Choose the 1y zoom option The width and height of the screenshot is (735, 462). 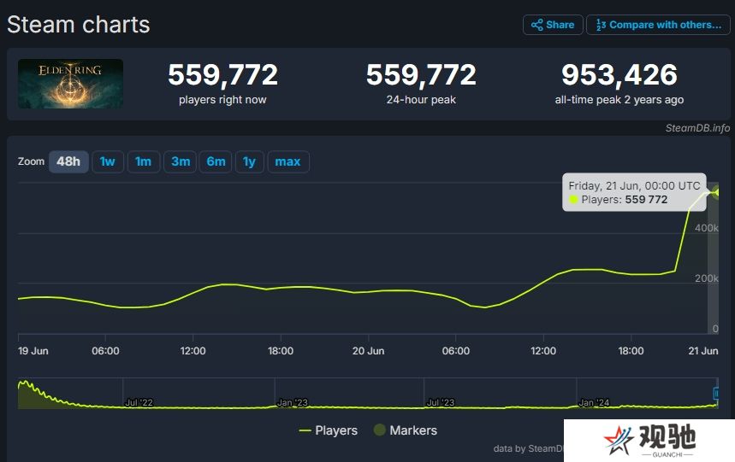[x=249, y=161]
